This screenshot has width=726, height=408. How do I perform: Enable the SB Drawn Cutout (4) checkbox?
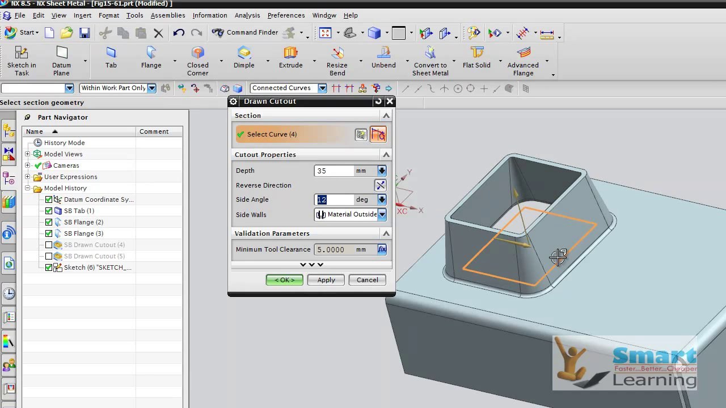49,245
